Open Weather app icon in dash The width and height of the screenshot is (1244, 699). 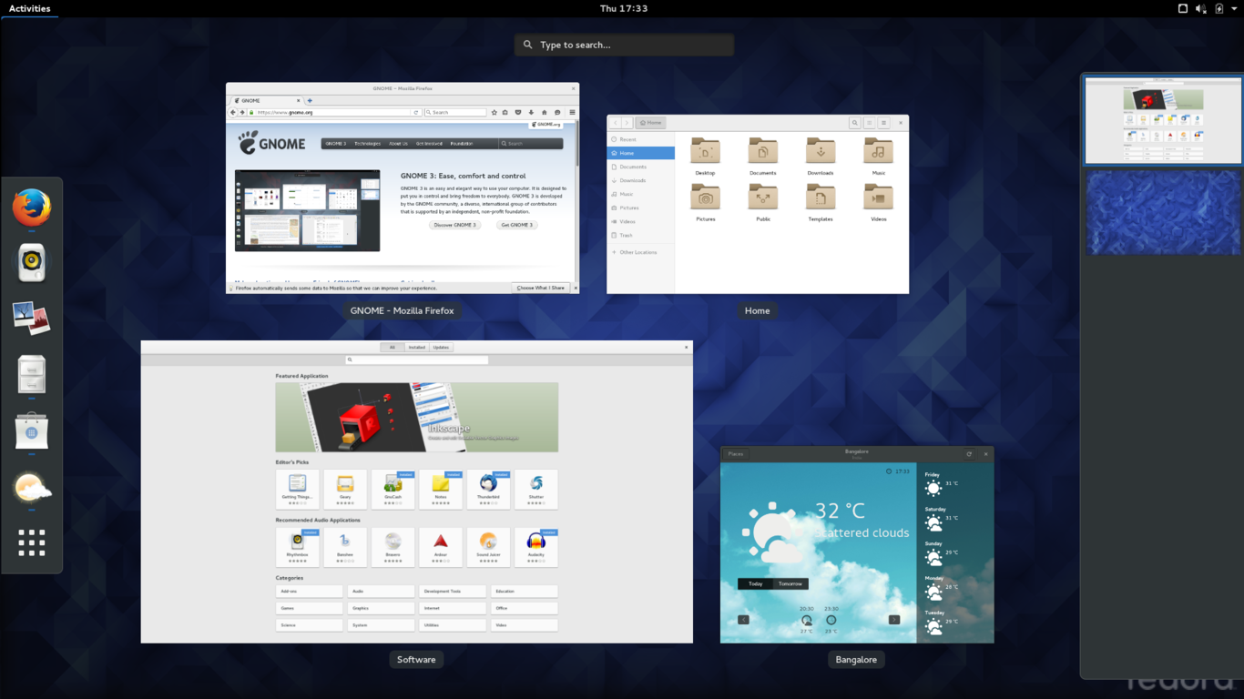(32, 487)
